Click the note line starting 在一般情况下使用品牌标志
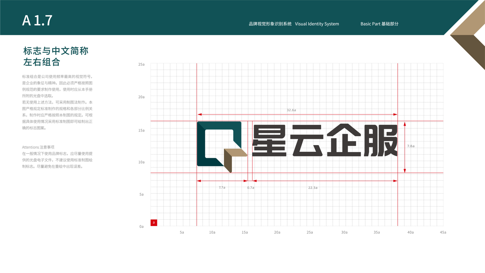Screen dimensions: 485x273 pyautogui.click(x=57, y=154)
